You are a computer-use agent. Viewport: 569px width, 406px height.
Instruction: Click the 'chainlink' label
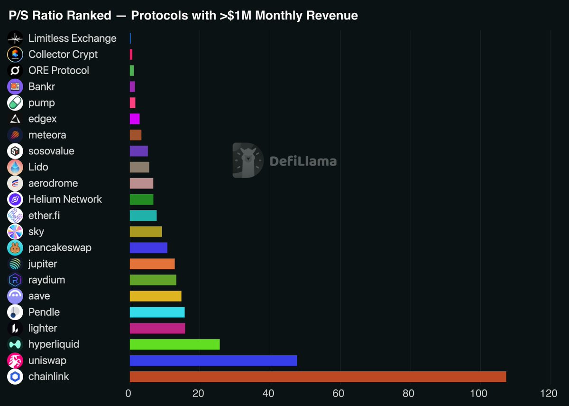pos(49,377)
